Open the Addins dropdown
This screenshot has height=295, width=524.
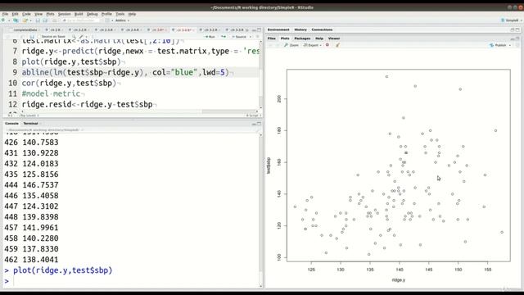[x=122, y=20]
